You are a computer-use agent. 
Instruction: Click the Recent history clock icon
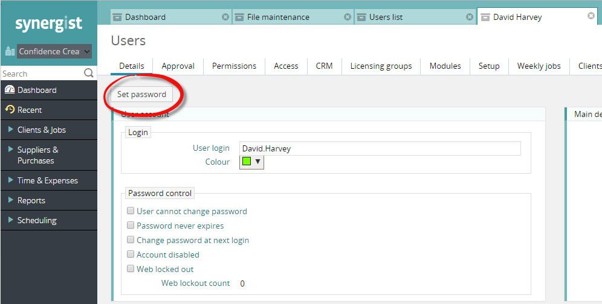pyautogui.click(x=9, y=110)
